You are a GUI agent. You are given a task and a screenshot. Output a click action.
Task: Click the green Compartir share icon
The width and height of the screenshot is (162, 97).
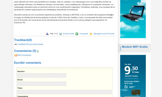point(77,34)
